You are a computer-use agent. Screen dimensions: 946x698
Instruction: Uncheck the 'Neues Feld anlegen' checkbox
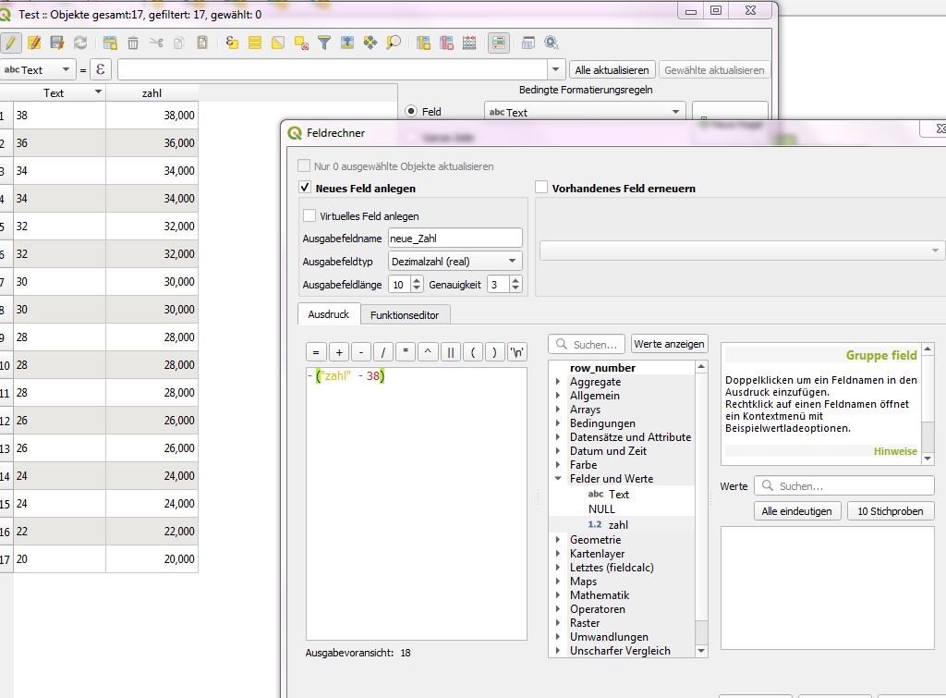tap(305, 188)
